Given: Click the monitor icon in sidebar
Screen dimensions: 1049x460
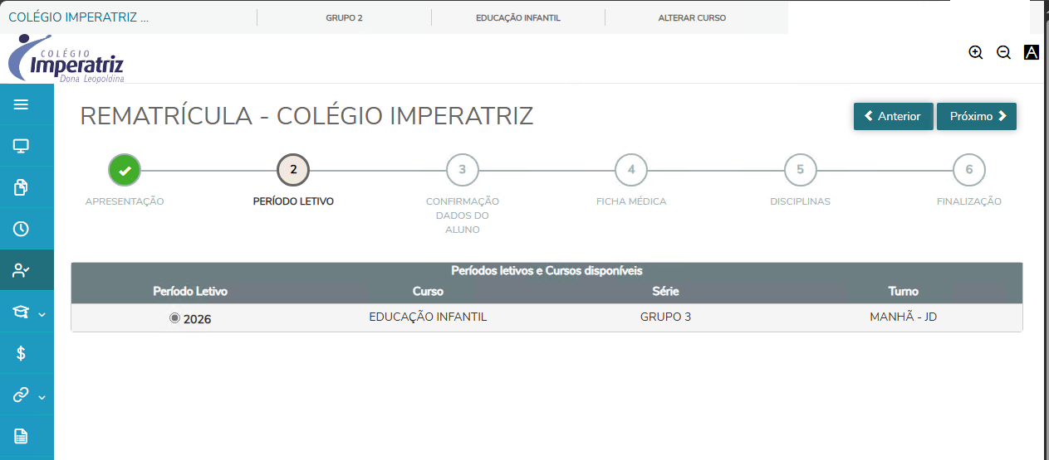Looking at the screenshot, I should (21, 146).
